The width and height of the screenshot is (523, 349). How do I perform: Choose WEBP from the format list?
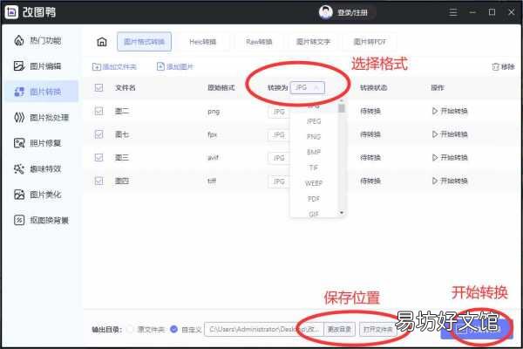[x=314, y=183]
